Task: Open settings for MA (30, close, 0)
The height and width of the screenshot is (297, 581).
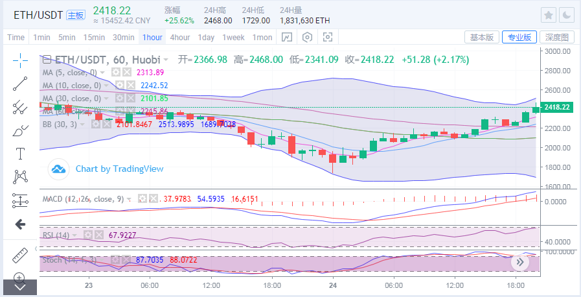Action: coord(119,99)
